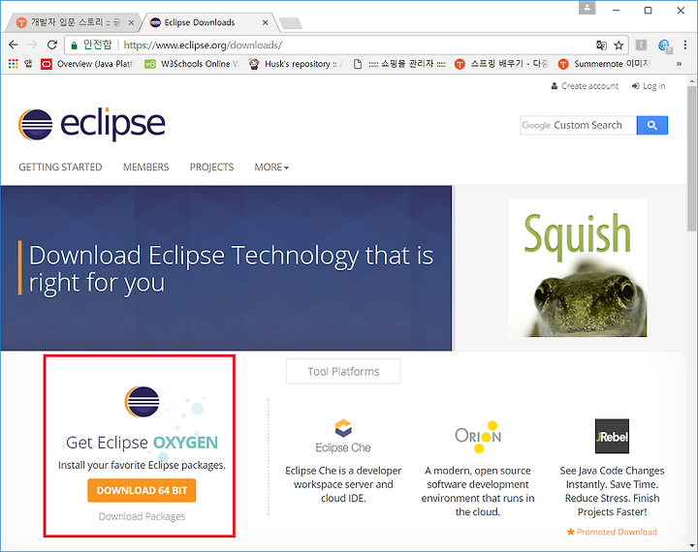Open MEMBERS menu item
The height and width of the screenshot is (552, 698).
(x=146, y=167)
